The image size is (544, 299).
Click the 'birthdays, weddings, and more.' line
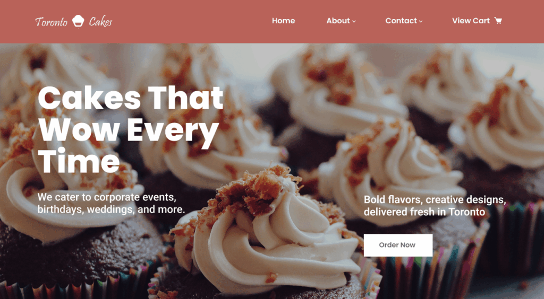(x=111, y=209)
